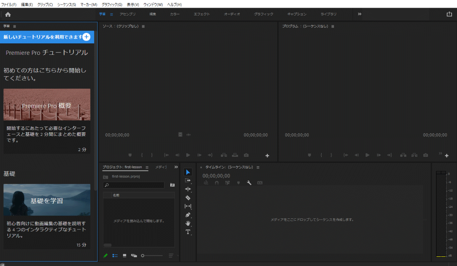
Task: Play clip in Source monitor
Action: (188, 155)
